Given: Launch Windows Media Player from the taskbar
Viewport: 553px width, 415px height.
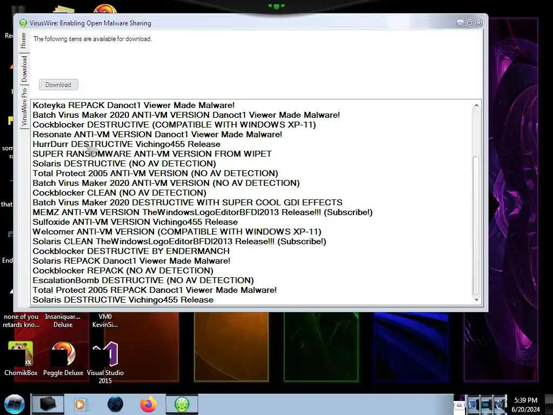Looking at the screenshot, I should click(80, 404).
